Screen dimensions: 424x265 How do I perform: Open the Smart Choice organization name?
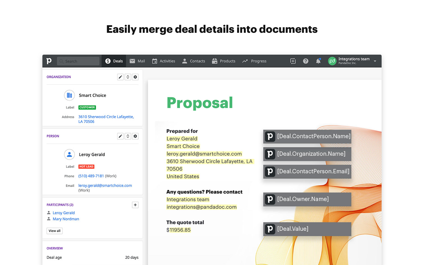coord(92,95)
